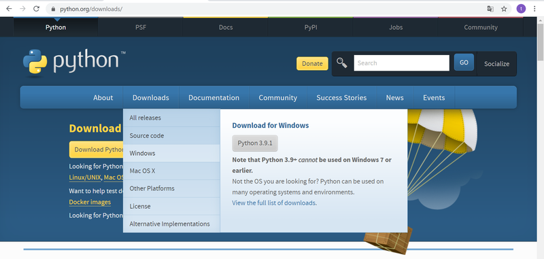
Task: Click the Download for Windows heading
Action: [x=270, y=126]
